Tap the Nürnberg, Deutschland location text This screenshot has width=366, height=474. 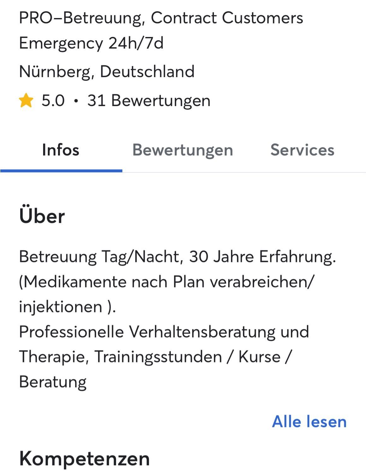(107, 72)
